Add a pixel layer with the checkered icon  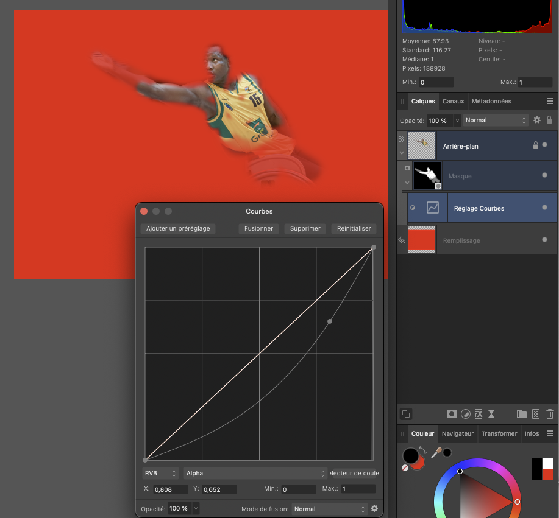(x=535, y=414)
